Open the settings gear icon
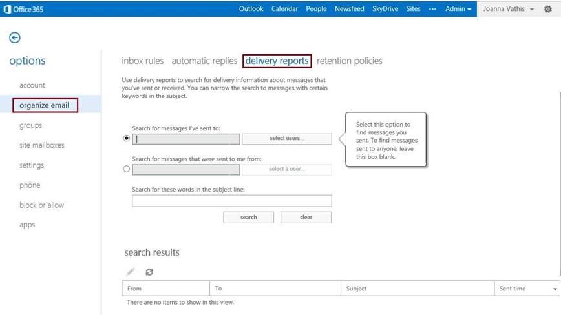The width and height of the screenshot is (561, 315). click(x=548, y=9)
